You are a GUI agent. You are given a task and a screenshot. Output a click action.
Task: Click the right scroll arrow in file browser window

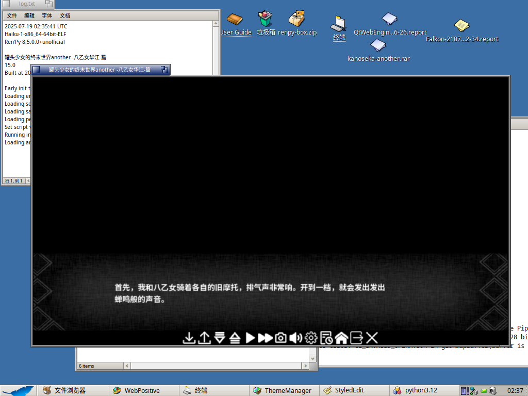tap(305, 366)
